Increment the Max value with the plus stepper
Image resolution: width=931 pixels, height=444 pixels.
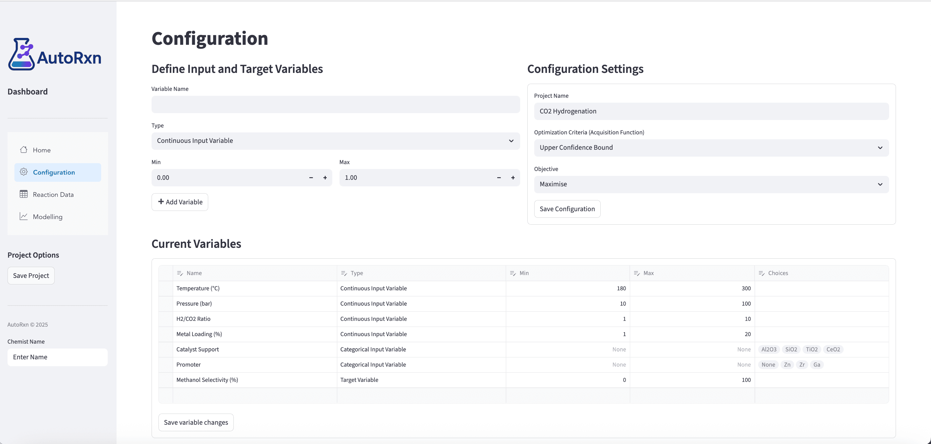pyautogui.click(x=513, y=178)
